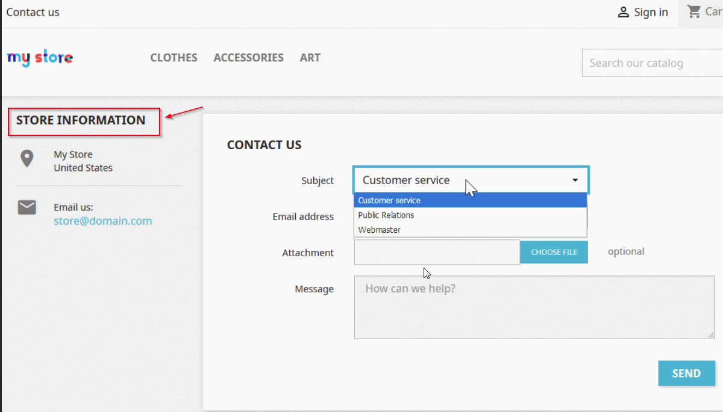Go to the Art category
The width and height of the screenshot is (723, 412).
point(310,58)
